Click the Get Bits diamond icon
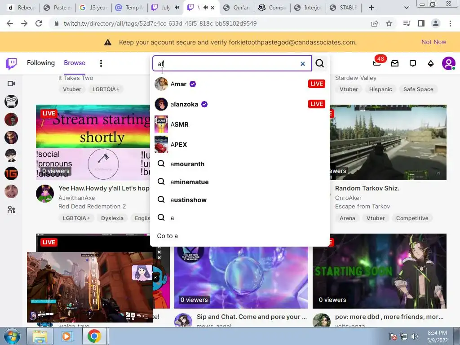This screenshot has height=345, width=460. coord(431,63)
